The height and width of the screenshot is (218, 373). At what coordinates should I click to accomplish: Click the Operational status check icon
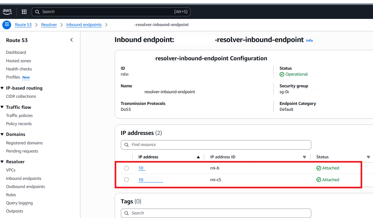tap(282, 74)
